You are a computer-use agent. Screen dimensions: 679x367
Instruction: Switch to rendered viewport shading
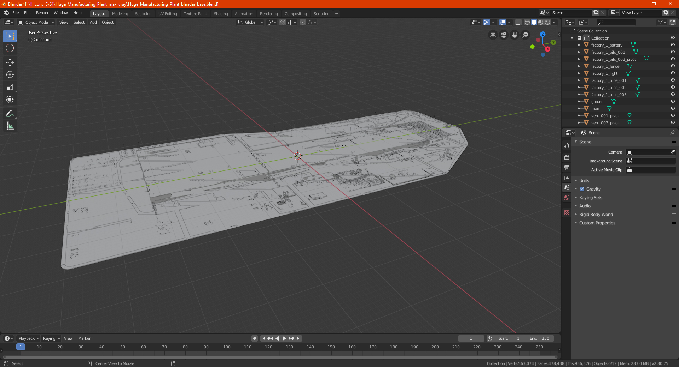pos(547,22)
